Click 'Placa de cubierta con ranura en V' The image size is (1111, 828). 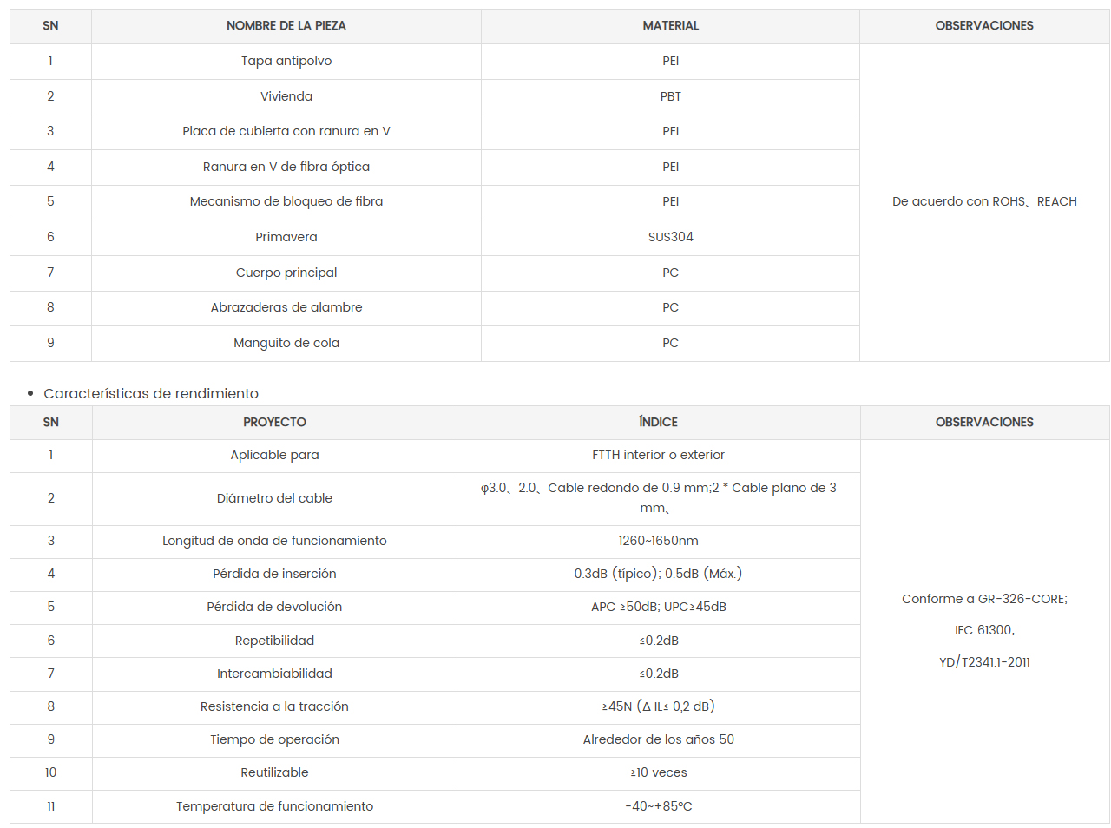286,131
